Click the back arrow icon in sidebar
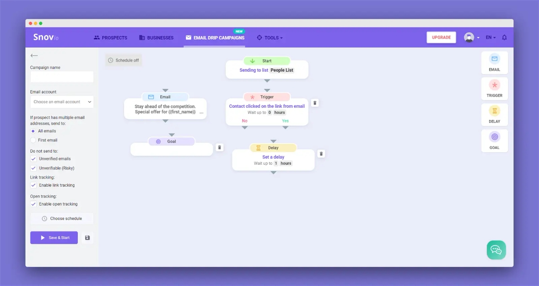Image resolution: width=539 pixels, height=286 pixels. tap(34, 56)
